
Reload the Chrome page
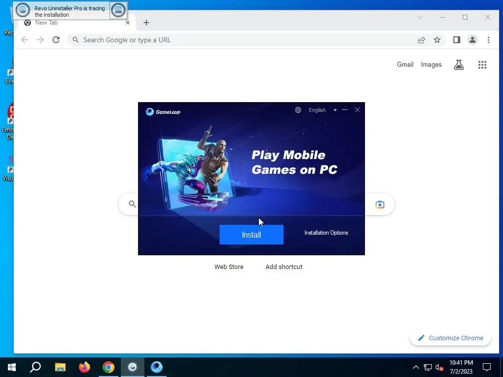[x=56, y=40]
